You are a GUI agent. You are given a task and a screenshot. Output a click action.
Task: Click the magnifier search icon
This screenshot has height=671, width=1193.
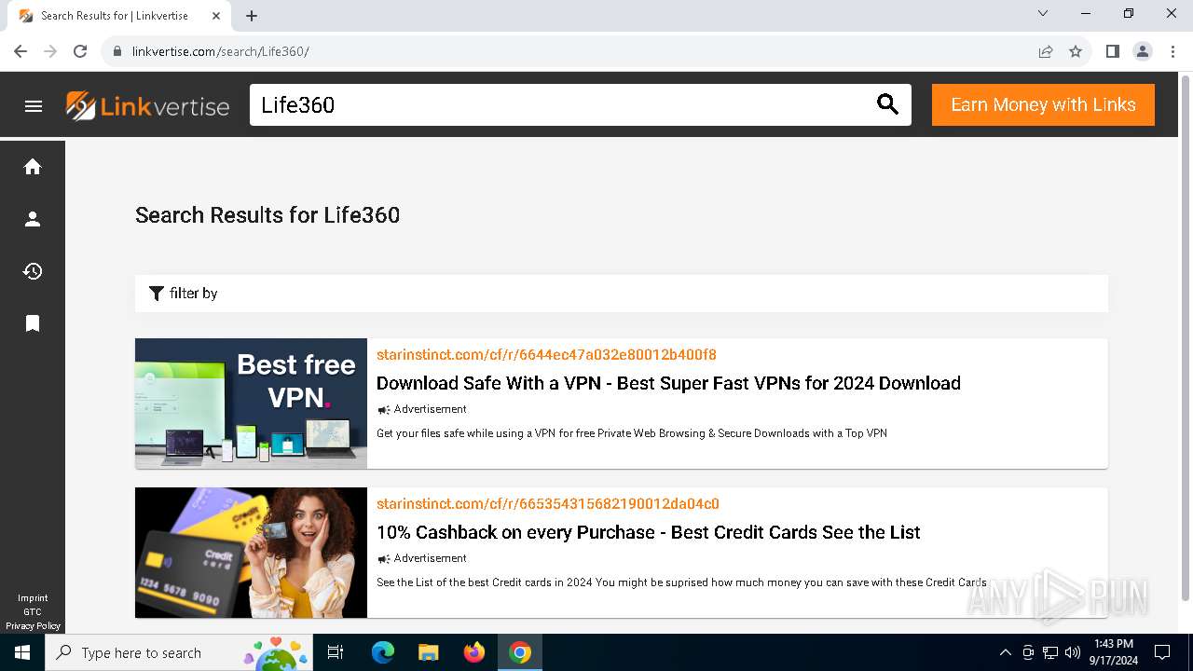(x=887, y=105)
